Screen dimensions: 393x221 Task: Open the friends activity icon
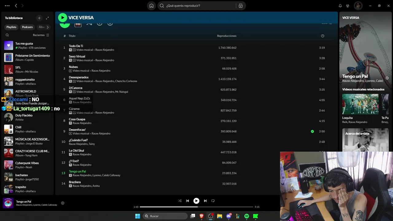[348, 6]
